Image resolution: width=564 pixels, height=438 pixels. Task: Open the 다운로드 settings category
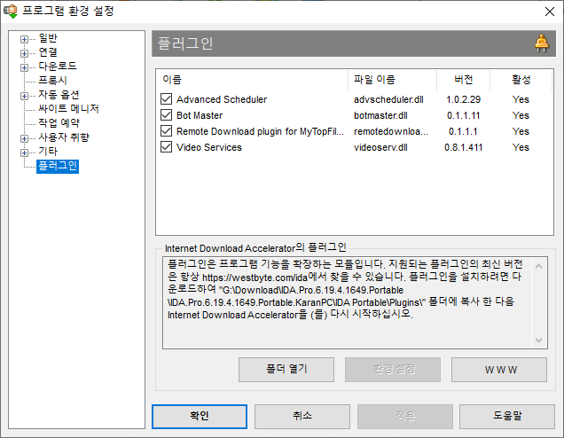pos(58,66)
